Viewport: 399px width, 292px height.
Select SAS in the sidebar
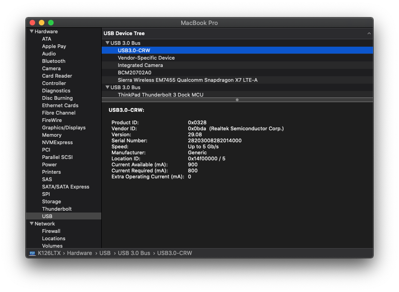(x=47, y=179)
